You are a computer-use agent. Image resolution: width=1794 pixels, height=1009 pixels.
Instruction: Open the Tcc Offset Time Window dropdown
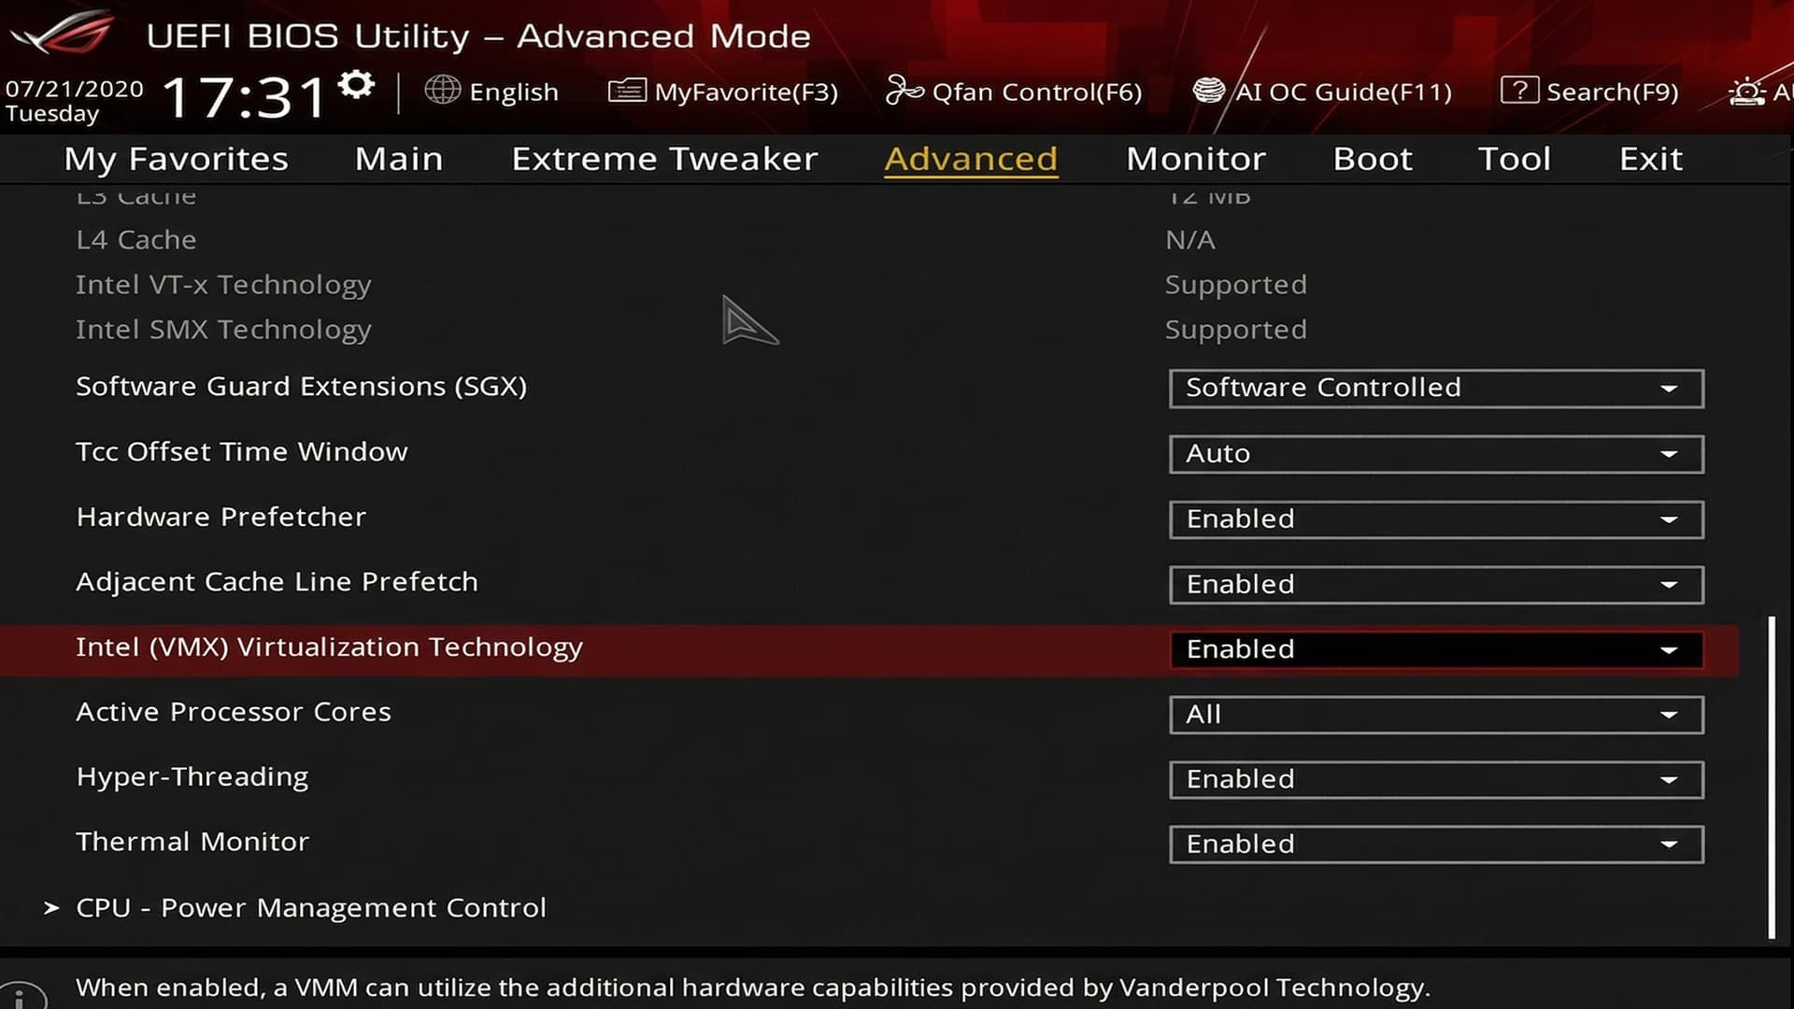(1435, 454)
